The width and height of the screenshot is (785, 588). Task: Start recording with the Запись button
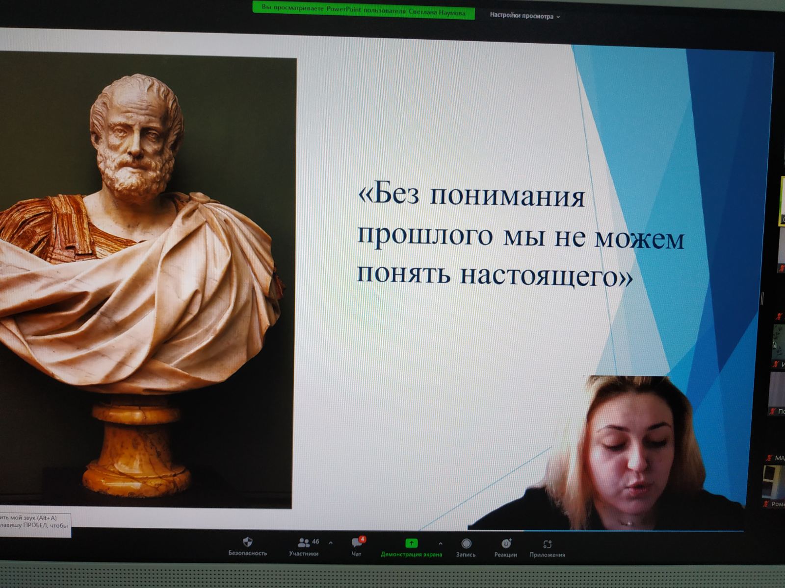pyautogui.click(x=466, y=543)
